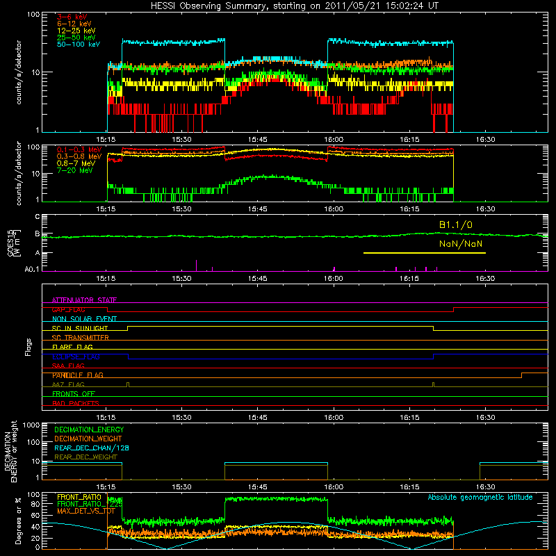Image resolution: width=556 pixels, height=556 pixels.
Task: Select the FLARE_FLAG label
Action: pos(72,347)
